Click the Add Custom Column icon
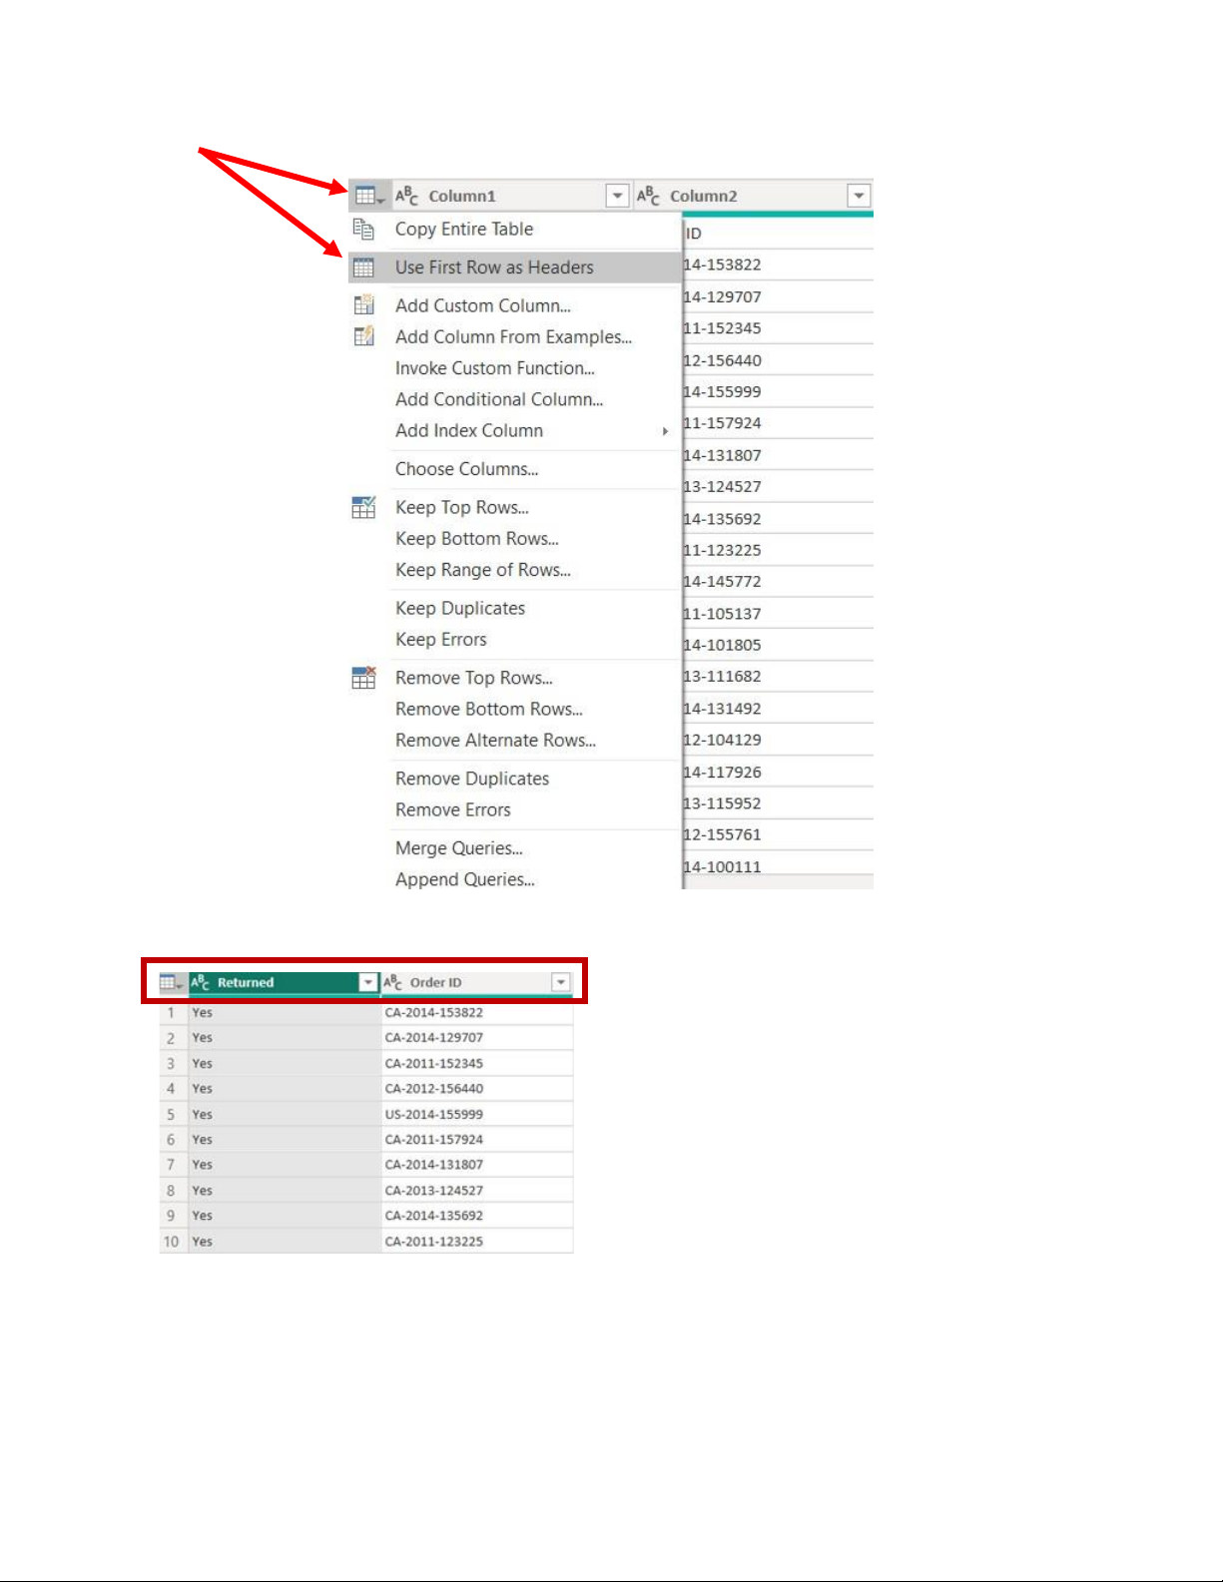1223x1582 pixels. coord(363,305)
